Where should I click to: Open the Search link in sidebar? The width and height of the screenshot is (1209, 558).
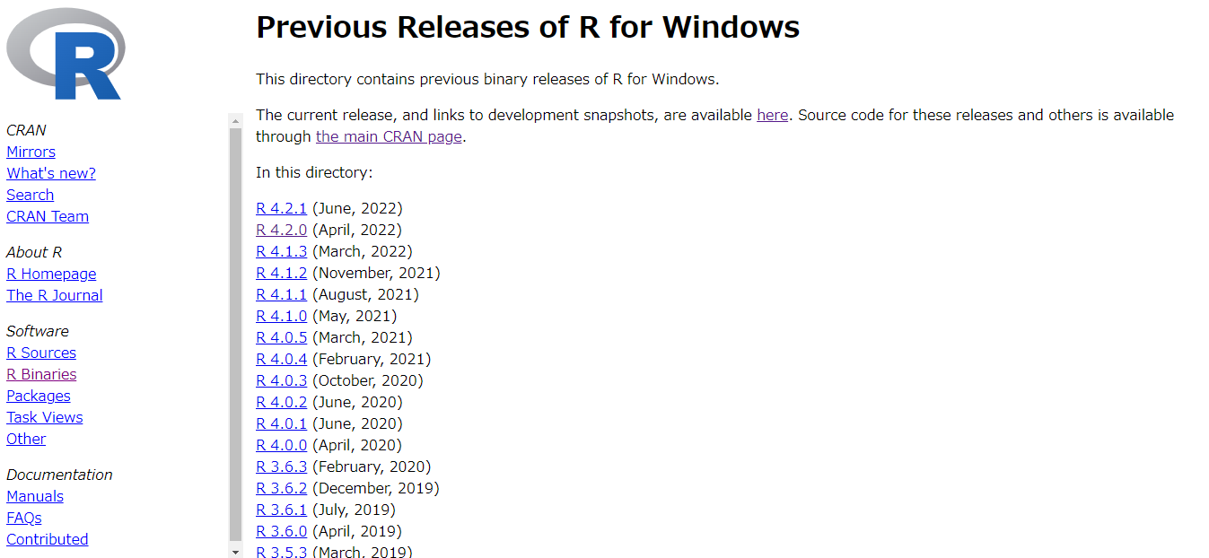(30, 195)
